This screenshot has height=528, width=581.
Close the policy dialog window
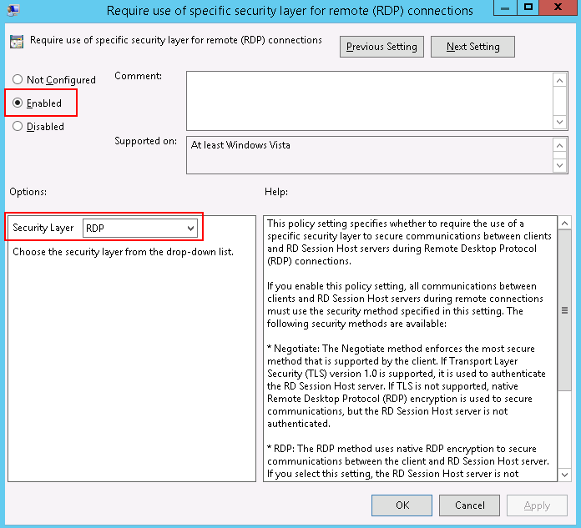[x=558, y=8]
